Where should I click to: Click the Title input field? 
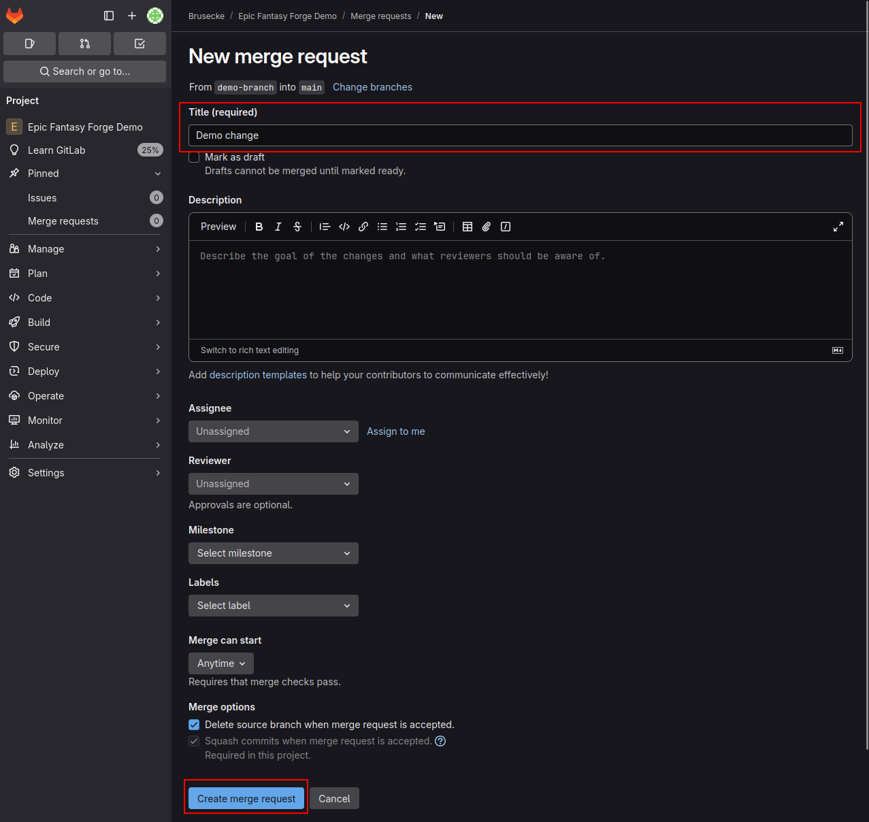[x=520, y=135]
